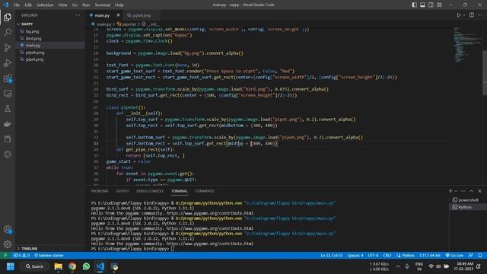Open Source Control view
The width and height of the screenshot is (487, 274).
(x=8, y=47)
